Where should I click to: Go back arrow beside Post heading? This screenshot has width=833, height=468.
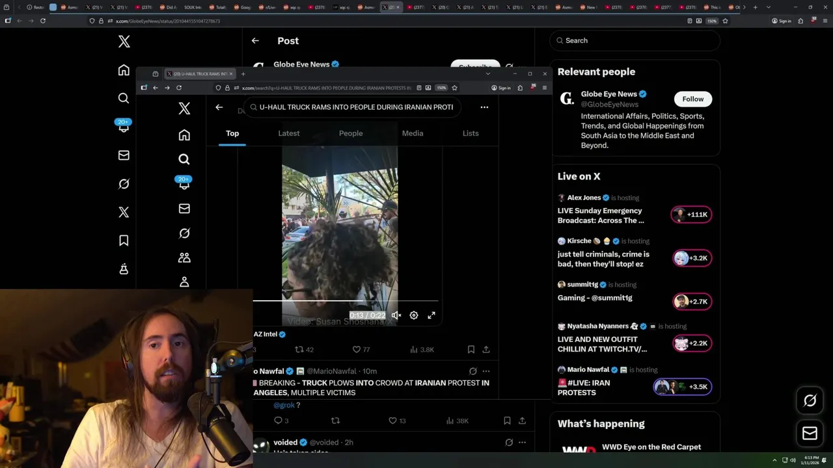coord(255,40)
